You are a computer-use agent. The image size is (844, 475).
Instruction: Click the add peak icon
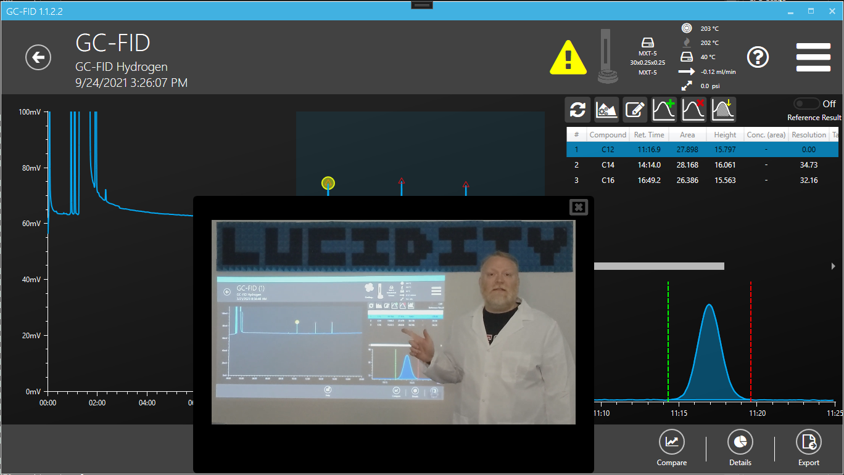click(x=664, y=110)
